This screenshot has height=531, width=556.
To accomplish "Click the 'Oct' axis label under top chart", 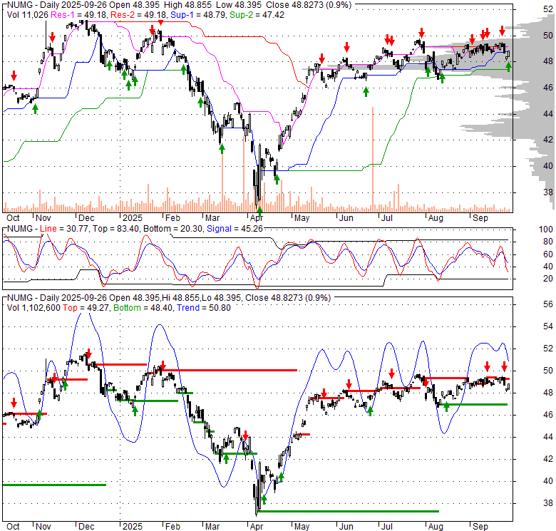I will coord(13,218).
